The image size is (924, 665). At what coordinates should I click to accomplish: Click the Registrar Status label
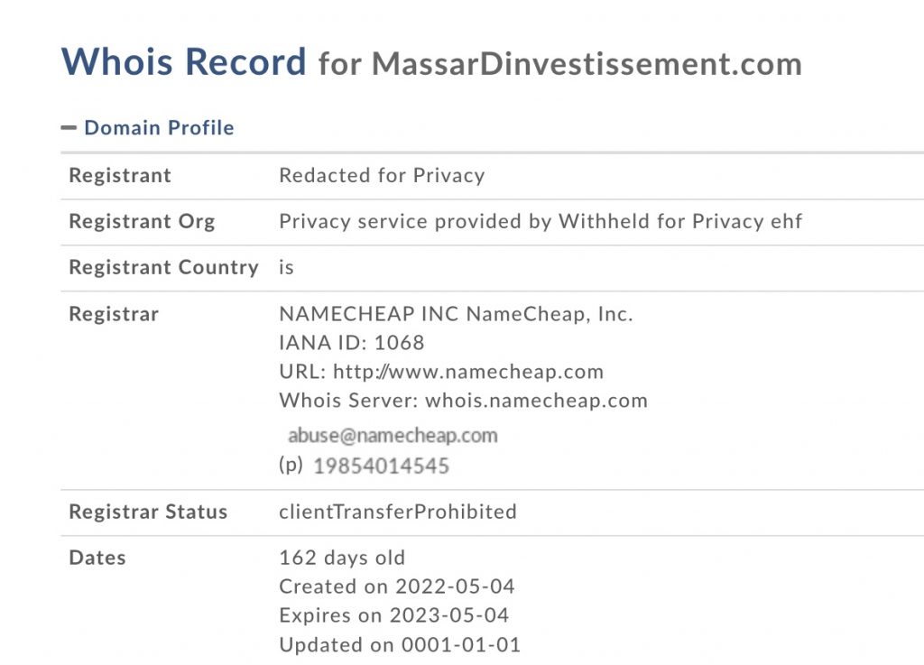point(148,512)
